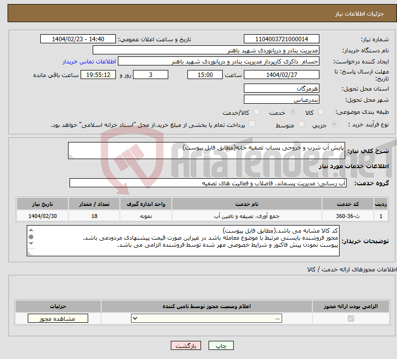The height and width of the screenshot is (359, 397).
Task: Click the remaining days field showing 3
Action: 151,75
